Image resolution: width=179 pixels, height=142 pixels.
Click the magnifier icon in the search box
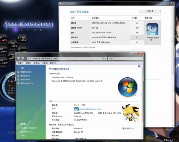pos(141,59)
